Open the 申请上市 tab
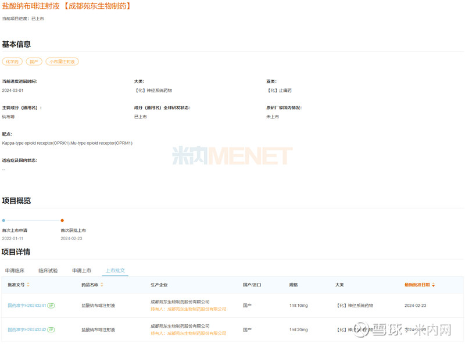The image size is (465, 344). 81,270
